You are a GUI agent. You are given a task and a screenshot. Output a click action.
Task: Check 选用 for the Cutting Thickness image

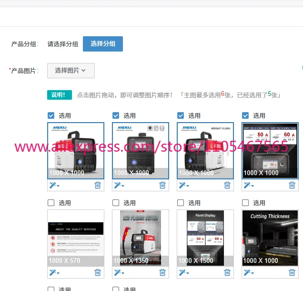(x=245, y=203)
